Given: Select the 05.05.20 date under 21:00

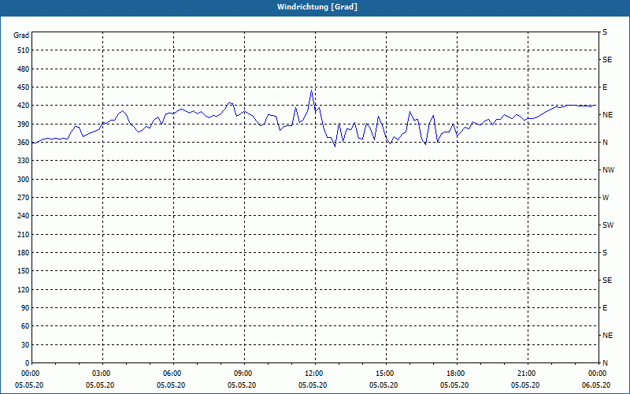Looking at the screenshot, I should pyautogui.click(x=524, y=385).
